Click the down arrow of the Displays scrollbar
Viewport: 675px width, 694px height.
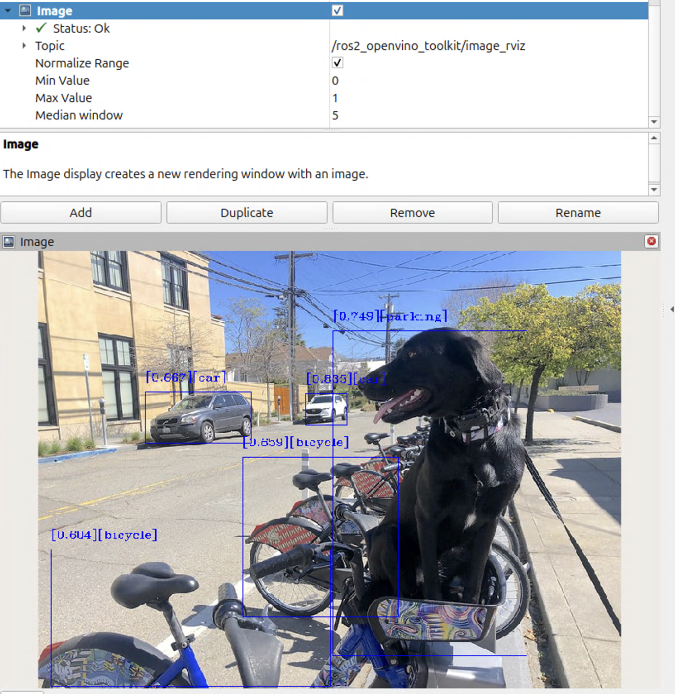tap(654, 121)
